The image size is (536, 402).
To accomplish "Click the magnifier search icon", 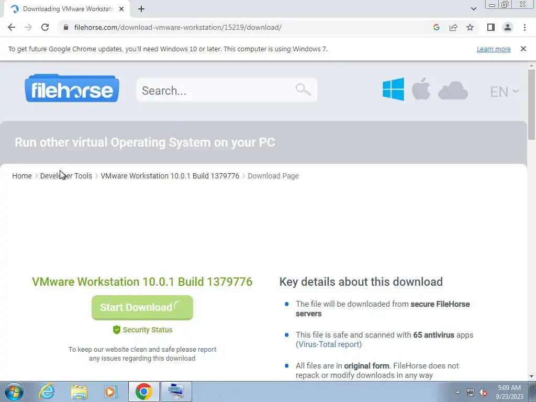I will pyautogui.click(x=303, y=90).
